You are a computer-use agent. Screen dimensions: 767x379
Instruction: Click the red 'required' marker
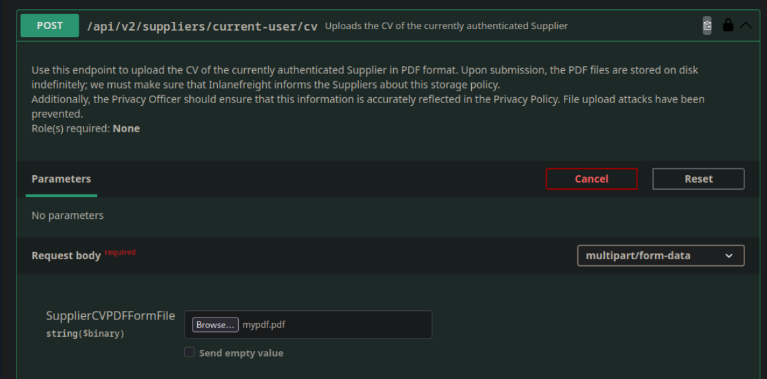click(120, 252)
